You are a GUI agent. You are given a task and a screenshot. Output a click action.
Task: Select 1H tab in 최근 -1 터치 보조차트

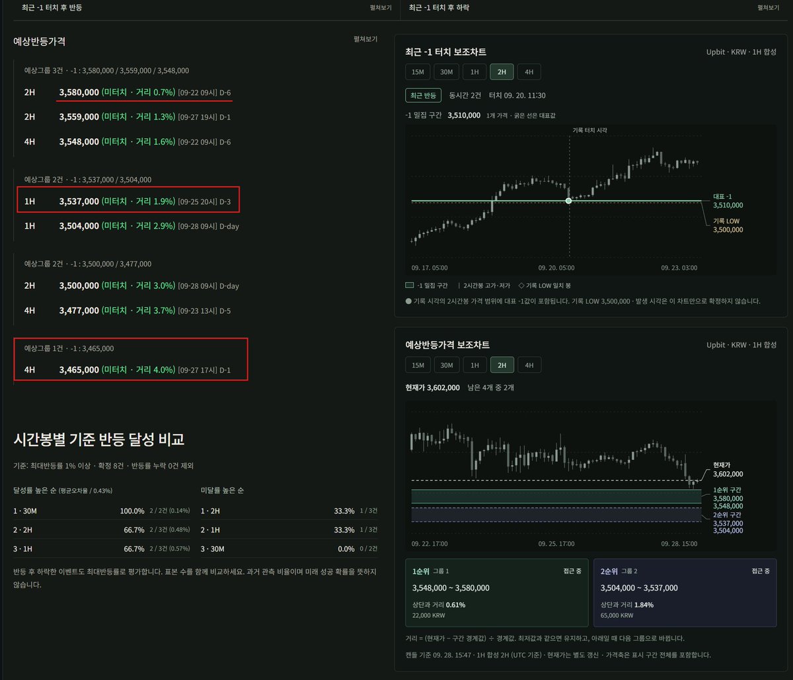474,72
